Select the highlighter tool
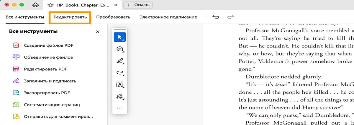This screenshot has height=125, width=354. tap(120, 61)
